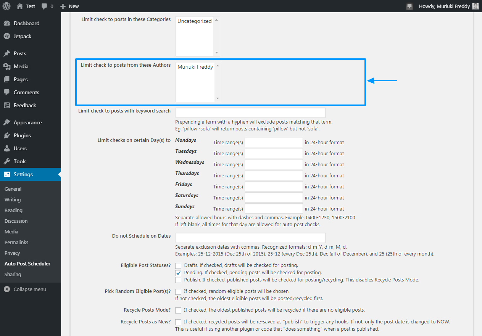The height and width of the screenshot is (336, 482).
Task: Toggle the Recycle Posts Mode checkbox
Action: [178, 310]
